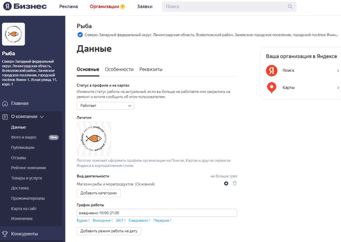This screenshot has width=341, height=242.
Task: Open Публикации in sidebar
Action: click(x=23, y=147)
